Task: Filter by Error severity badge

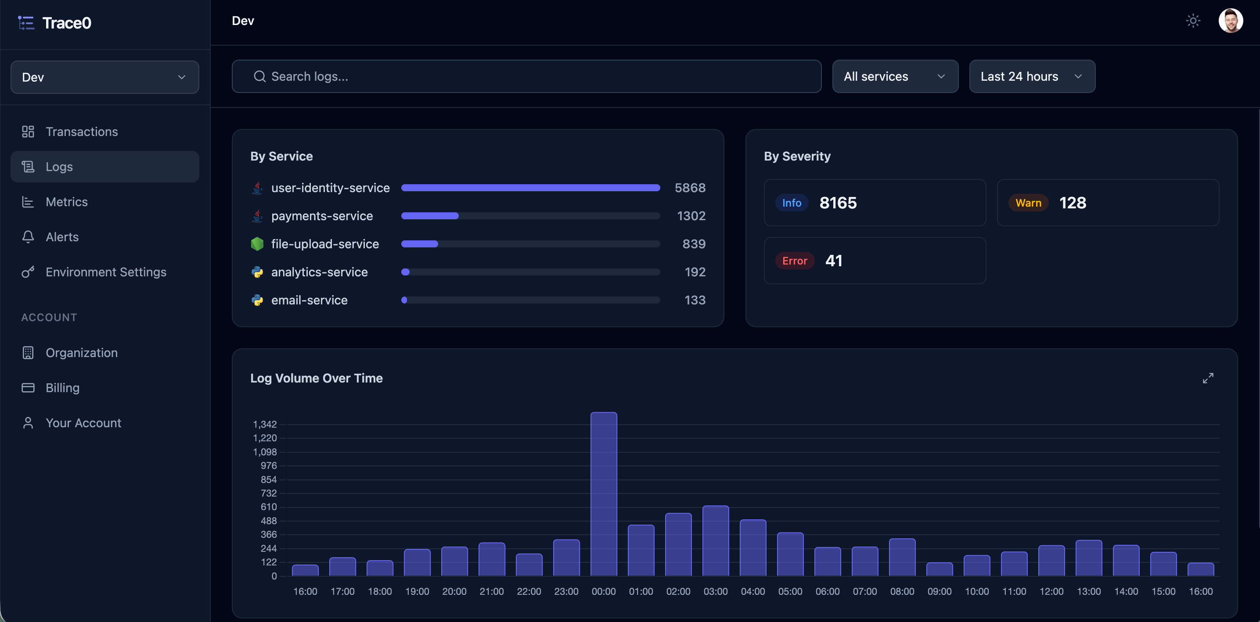Action: click(794, 261)
